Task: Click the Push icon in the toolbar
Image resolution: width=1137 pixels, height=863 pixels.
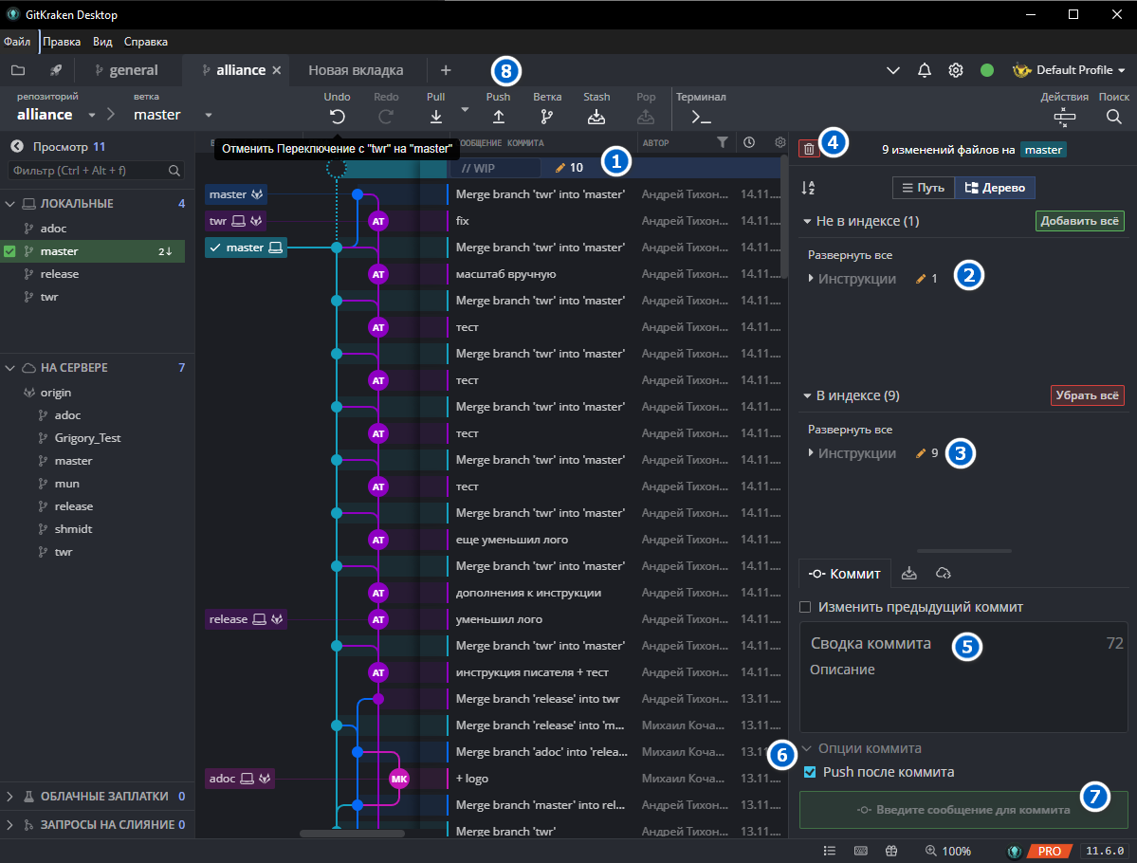Action: point(498,115)
